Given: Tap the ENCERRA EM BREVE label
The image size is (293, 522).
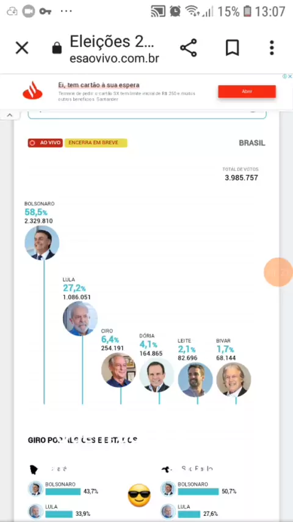Looking at the screenshot, I should pyautogui.click(x=96, y=143).
